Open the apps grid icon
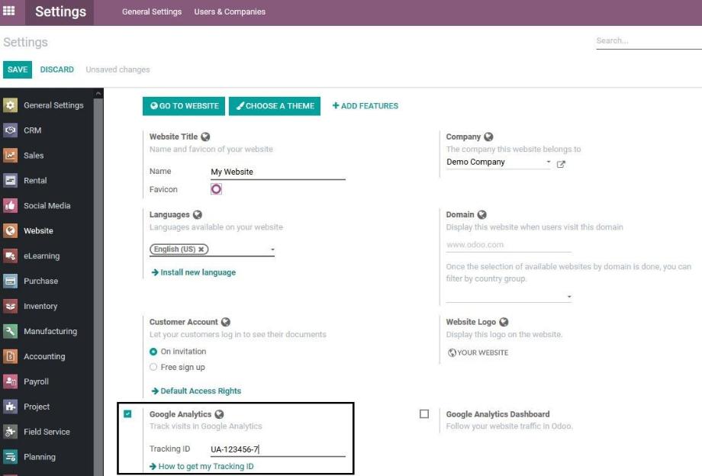 click(x=10, y=11)
